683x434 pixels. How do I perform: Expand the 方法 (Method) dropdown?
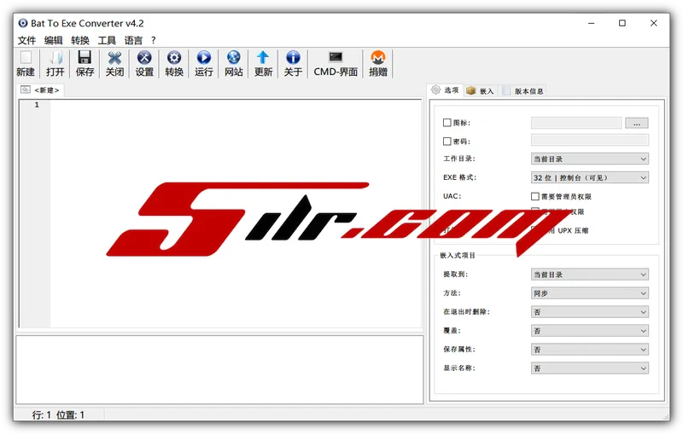[590, 293]
